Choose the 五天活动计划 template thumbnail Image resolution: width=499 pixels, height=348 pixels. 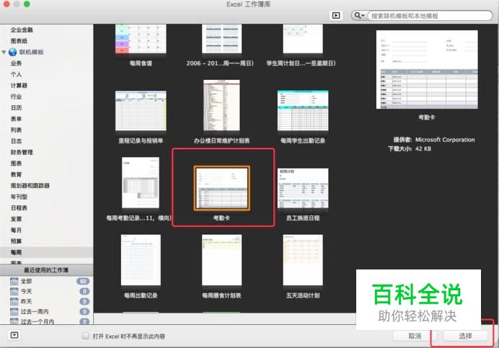(x=303, y=260)
